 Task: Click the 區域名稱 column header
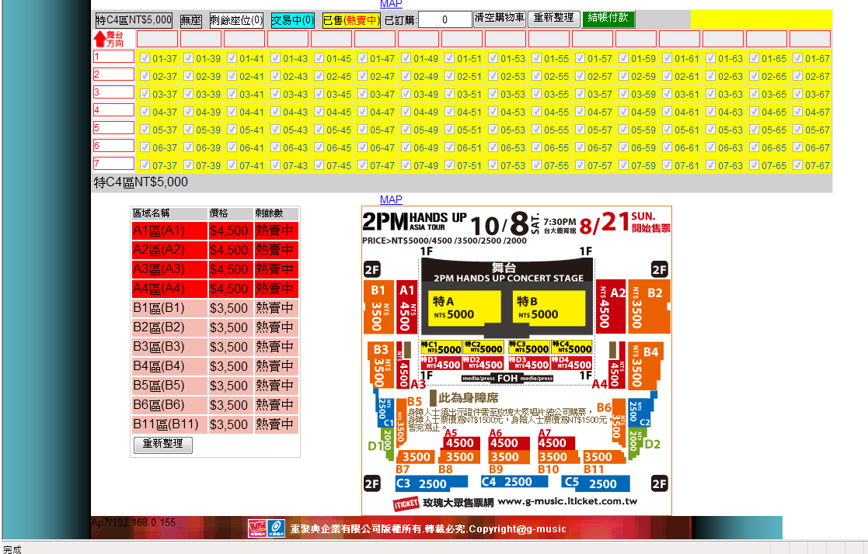point(169,213)
